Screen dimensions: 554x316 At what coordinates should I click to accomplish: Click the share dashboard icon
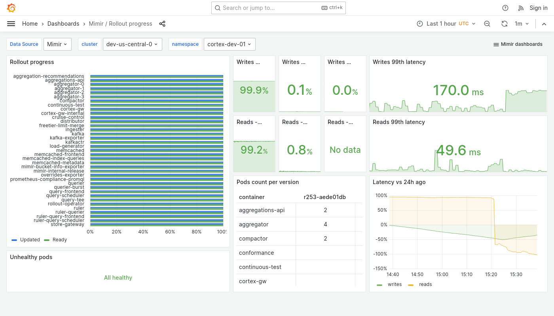click(162, 24)
